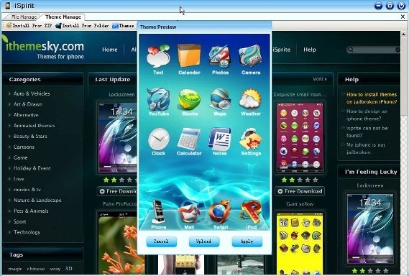This screenshot has width=409, height=276.
Task: Open the Giant yellow theme thumbnail
Action: tap(300, 243)
